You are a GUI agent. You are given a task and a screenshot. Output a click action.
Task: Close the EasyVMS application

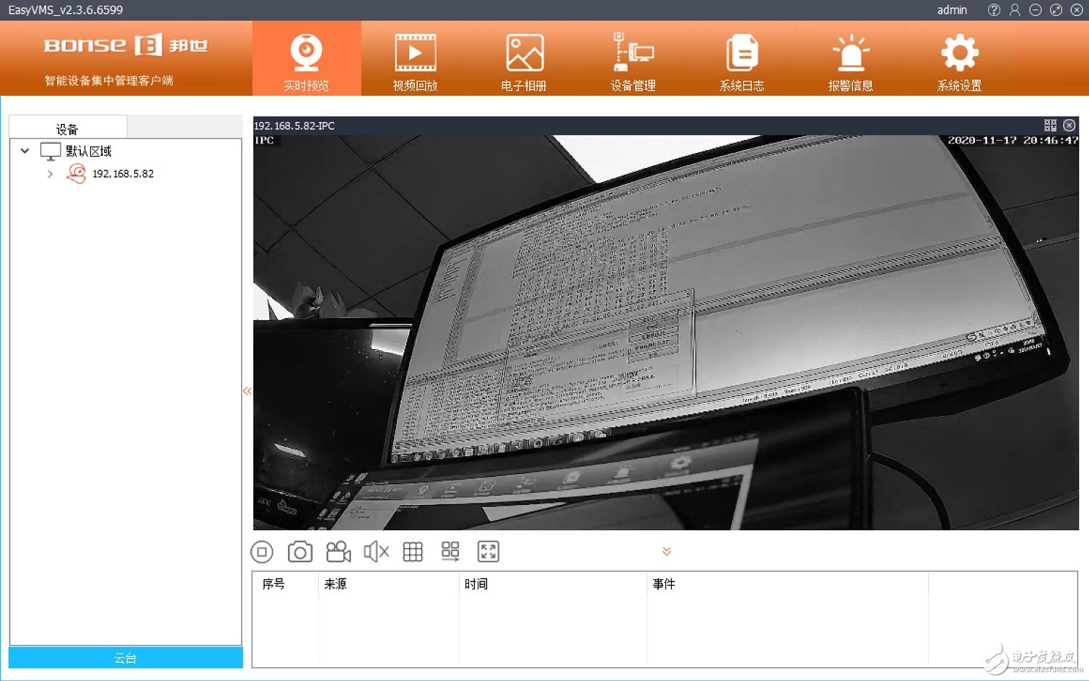click(x=1077, y=10)
